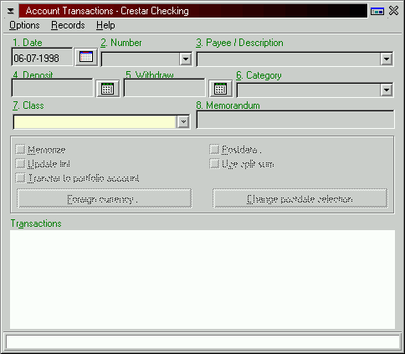
Task: Click into the Withdraw amount field
Action: point(165,88)
